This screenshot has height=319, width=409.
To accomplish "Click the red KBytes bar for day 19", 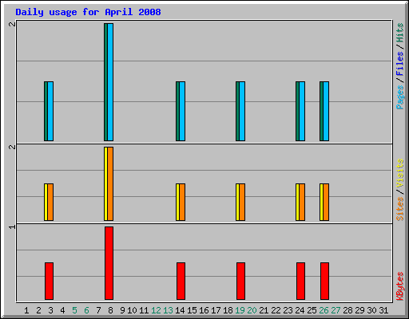I will tap(241, 281).
